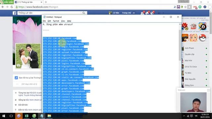Click the line '173.252.120.68 static.ak.connect.facebook.com'

[x=71, y=77]
